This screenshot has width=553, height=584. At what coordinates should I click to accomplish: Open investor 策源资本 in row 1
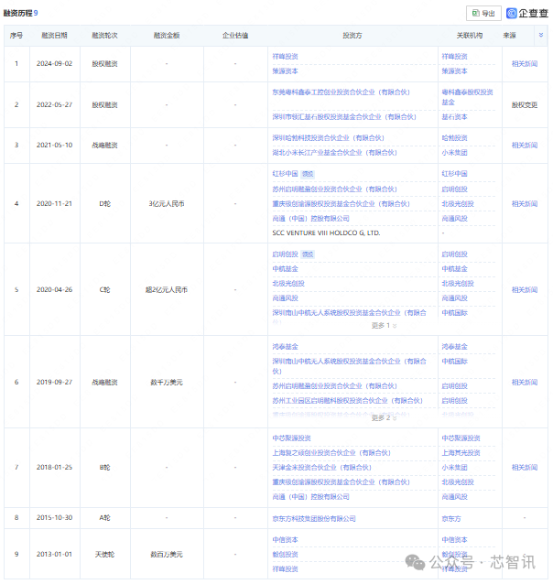285,70
